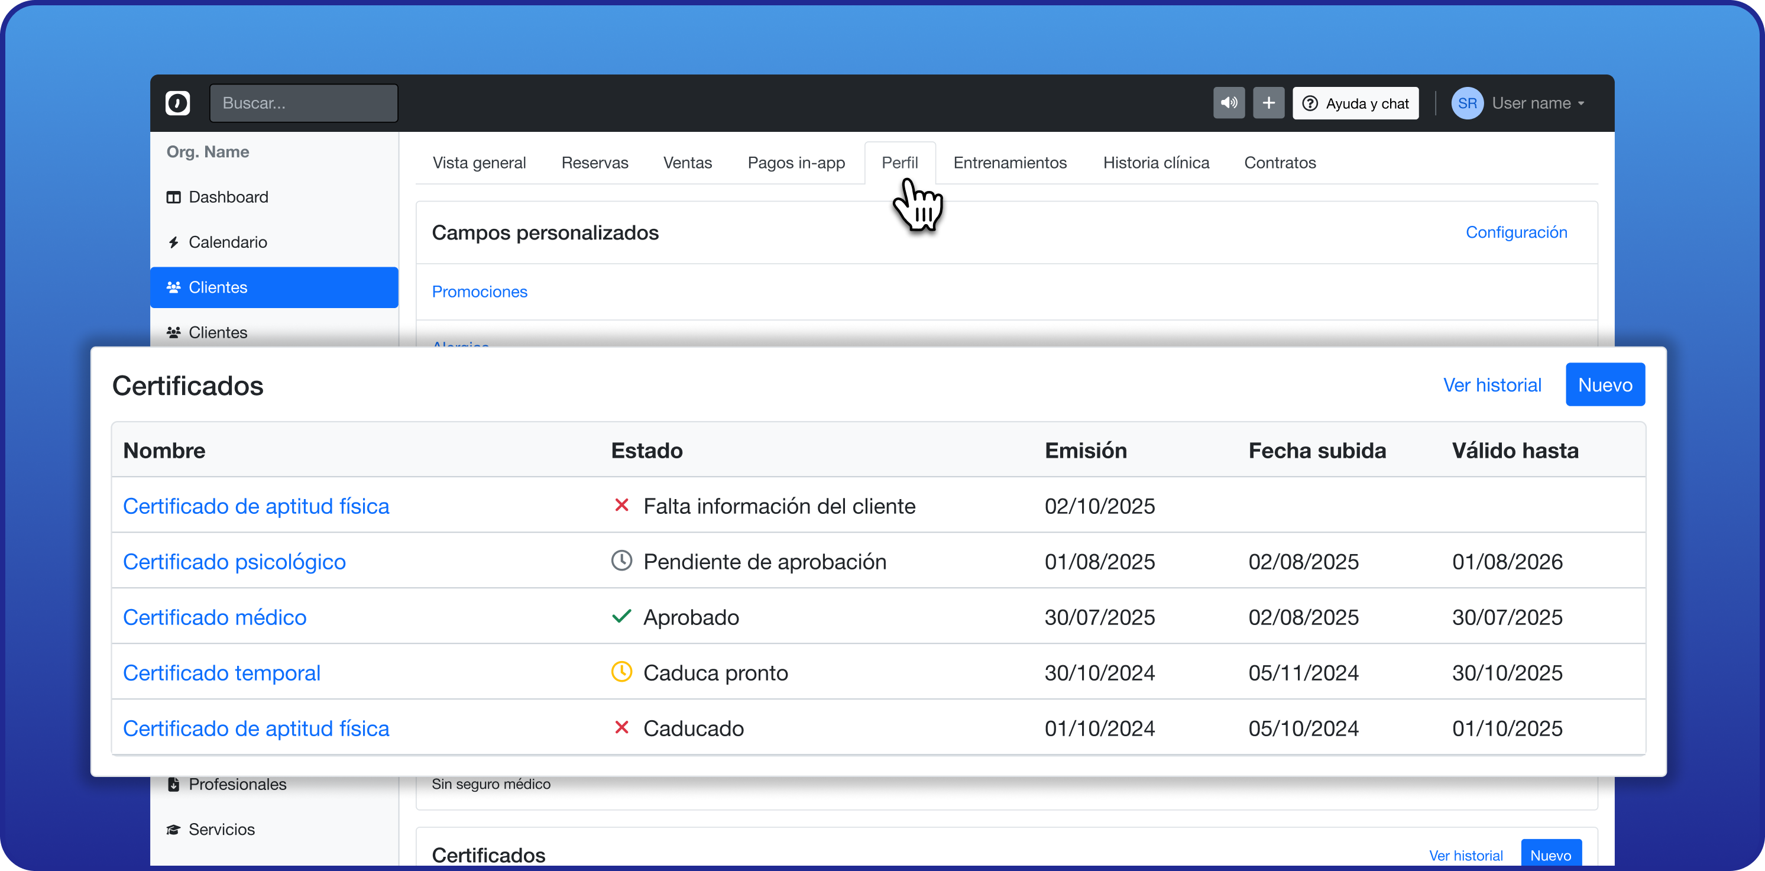This screenshot has width=1765, height=871.
Task: Switch to the Historia clínica tab
Action: point(1156,163)
